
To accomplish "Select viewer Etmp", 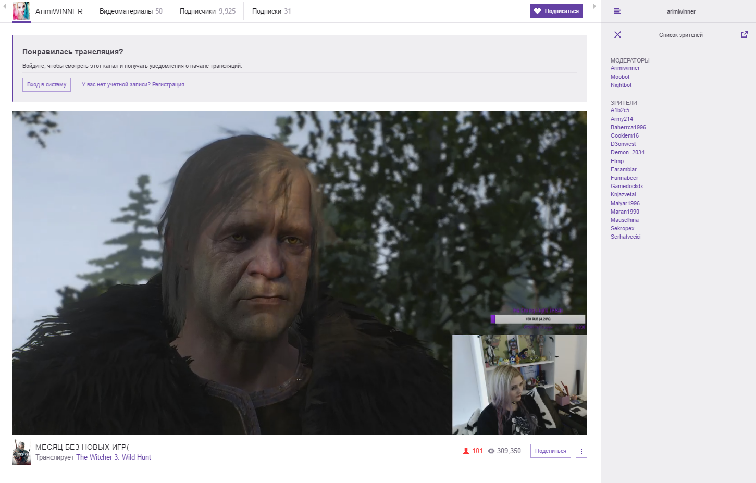I will (x=617, y=161).
